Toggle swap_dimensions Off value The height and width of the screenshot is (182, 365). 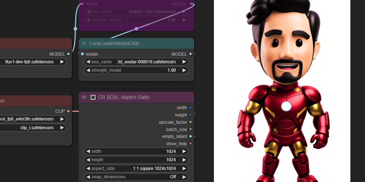tap(173, 177)
